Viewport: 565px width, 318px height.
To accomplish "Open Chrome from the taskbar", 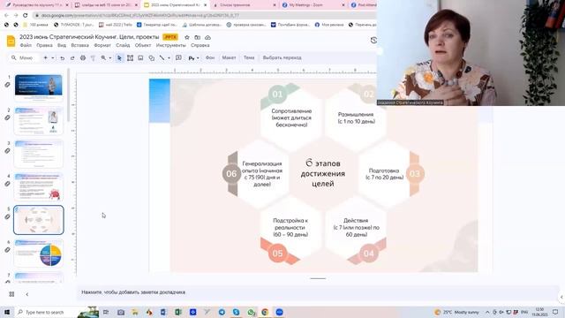I will [265, 312].
